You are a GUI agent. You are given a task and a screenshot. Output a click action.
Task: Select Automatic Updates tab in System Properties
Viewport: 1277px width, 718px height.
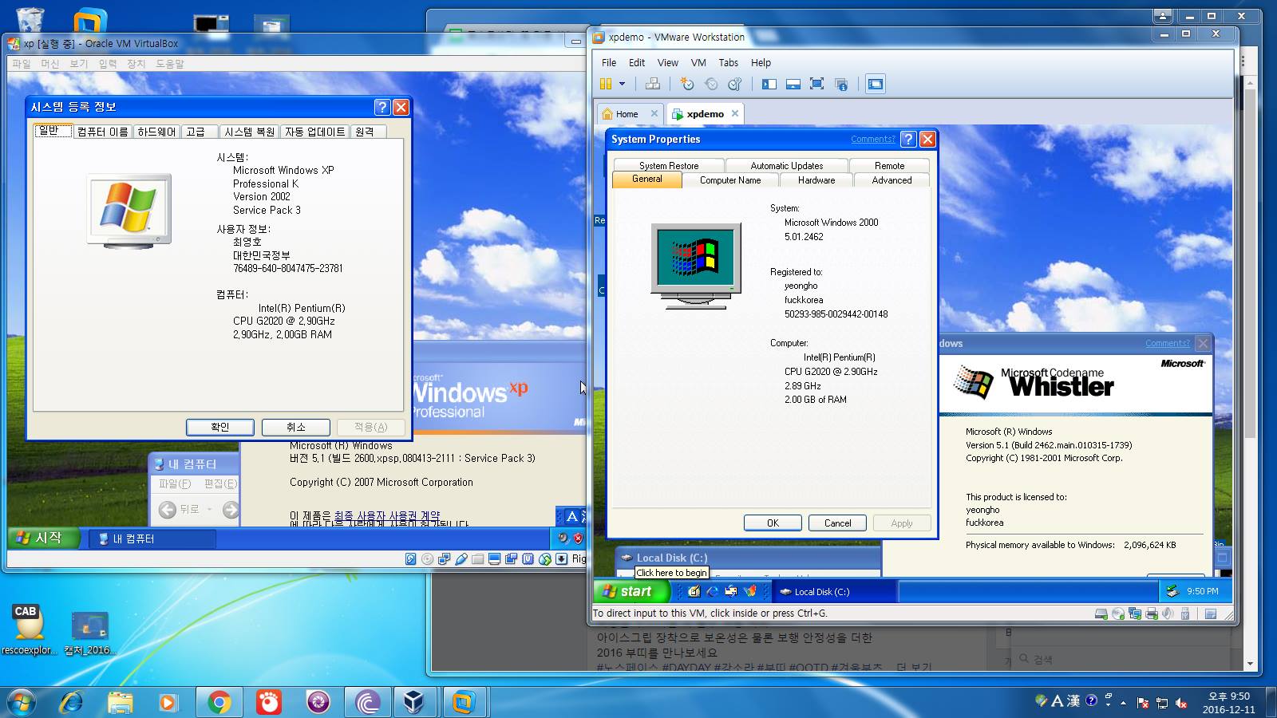787,165
